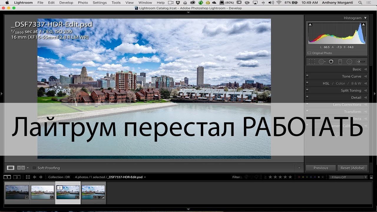Image resolution: width=377 pixels, height=212 pixels.
Task: Click the Previous button
Action: [x=321, y=168]
